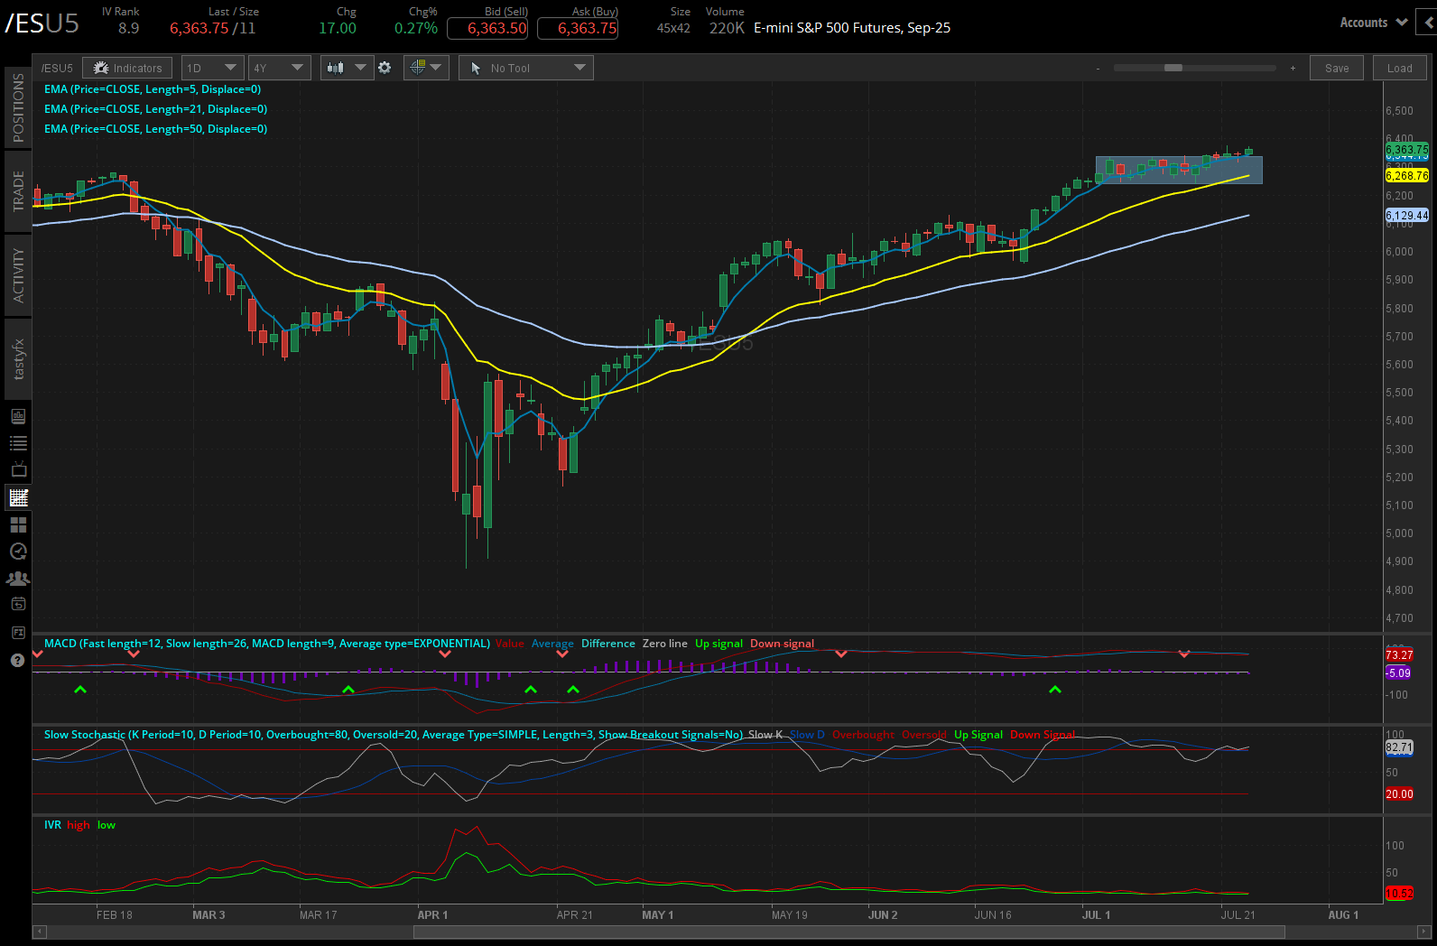Click the Volume 220K value
This screenshot has width=1437, height=946.
pos(727,28)
